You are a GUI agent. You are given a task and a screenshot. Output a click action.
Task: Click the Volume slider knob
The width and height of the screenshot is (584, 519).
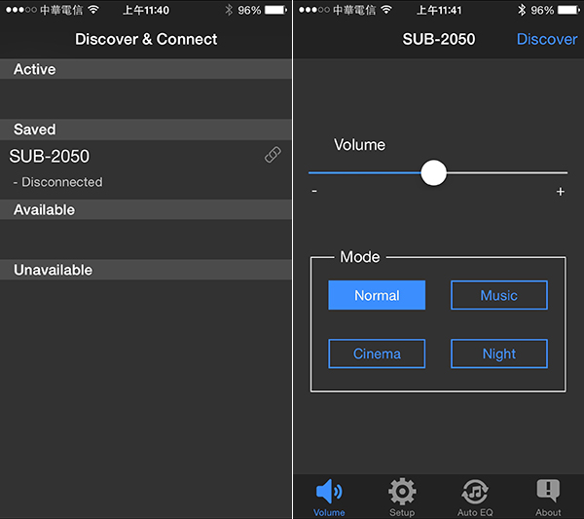[x=433, y=173]
